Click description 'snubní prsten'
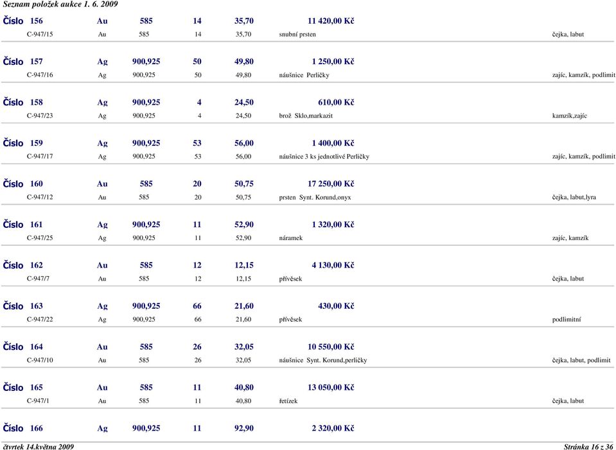The height and width of the screenshot is (450, 616). (x=297, y=34)
